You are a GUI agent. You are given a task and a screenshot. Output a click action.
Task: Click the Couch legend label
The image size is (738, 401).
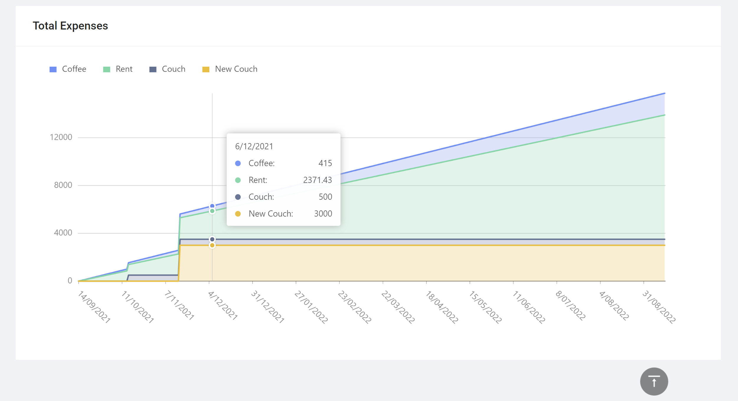tap(174, 69)
